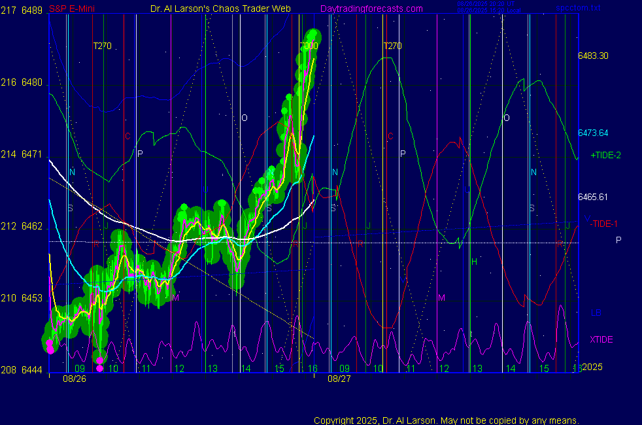Select the +TIDE-2 legend label
Viewport: 642px width, 425px height.
coord(605,155)
